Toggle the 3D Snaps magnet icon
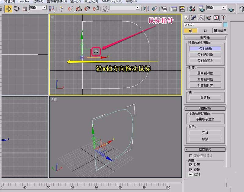 [x=71, y=9]
